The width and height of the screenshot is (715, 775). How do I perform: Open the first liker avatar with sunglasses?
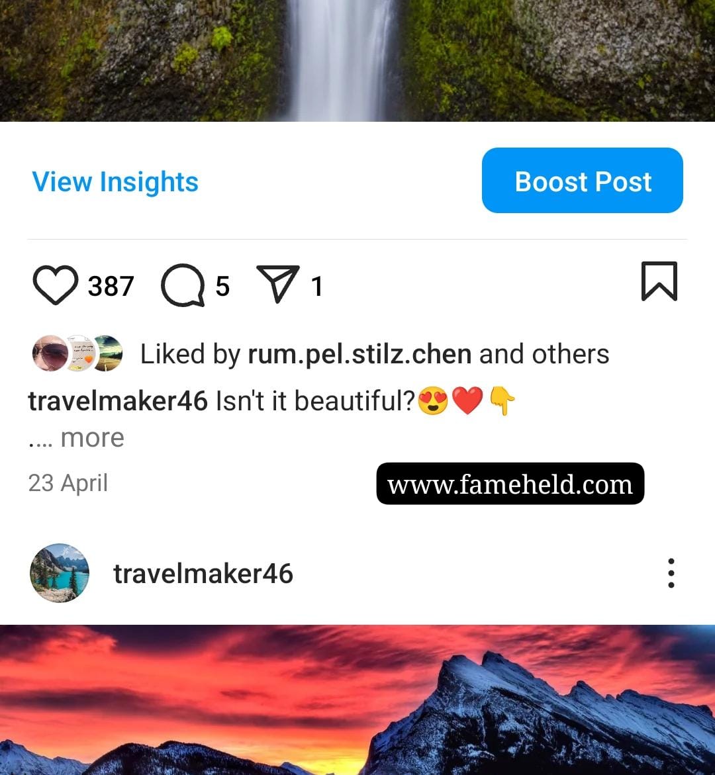pos(50,353)
